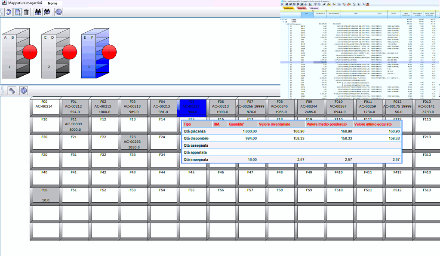This screenshot has width=440, height=256.
Task: Click the yellow first tab in list window
Action: click(x=288, y=7)
